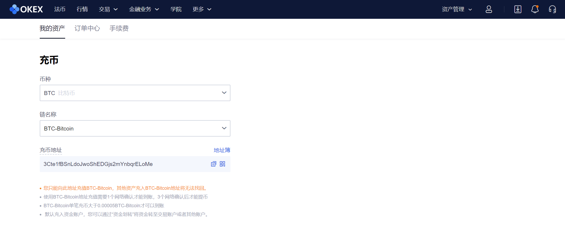Open customer support headset icon
Screen dimensions: 565x248
[552, 9]
